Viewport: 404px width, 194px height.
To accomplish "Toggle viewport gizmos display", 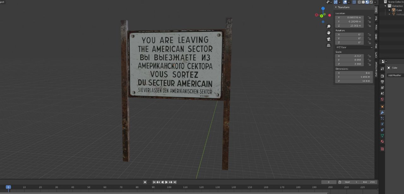I will [x=336, y=2].
